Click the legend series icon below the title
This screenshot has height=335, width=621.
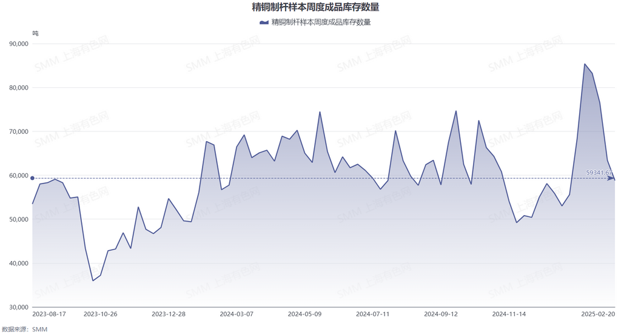tap(264, 22)
